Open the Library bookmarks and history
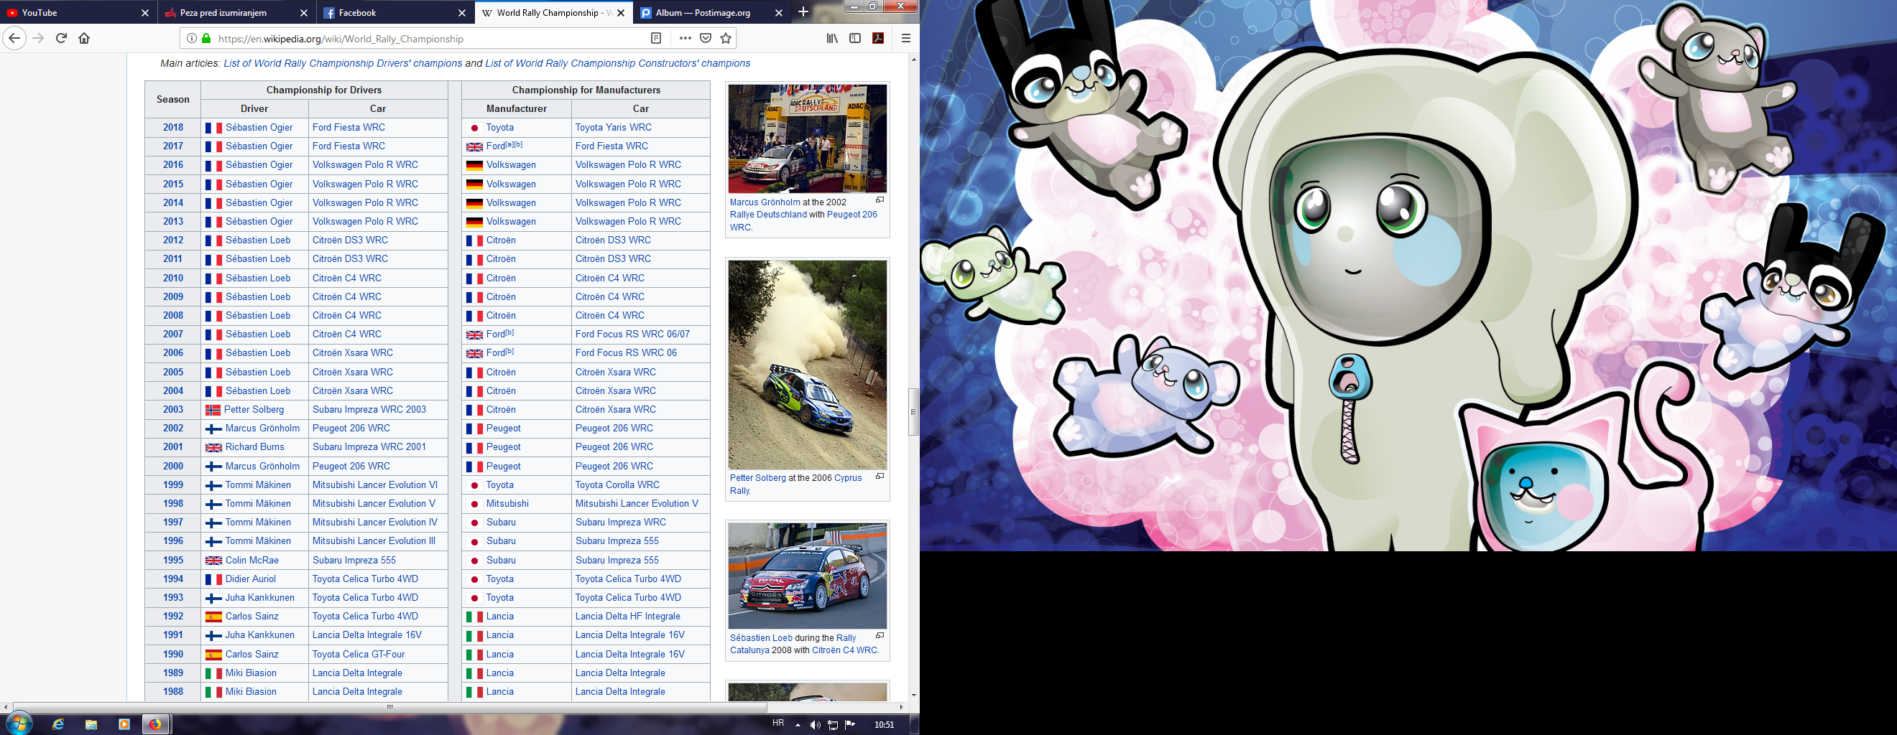Image resolution: width=1897 pixels, height=735 pixels. (x=832, y=38)
